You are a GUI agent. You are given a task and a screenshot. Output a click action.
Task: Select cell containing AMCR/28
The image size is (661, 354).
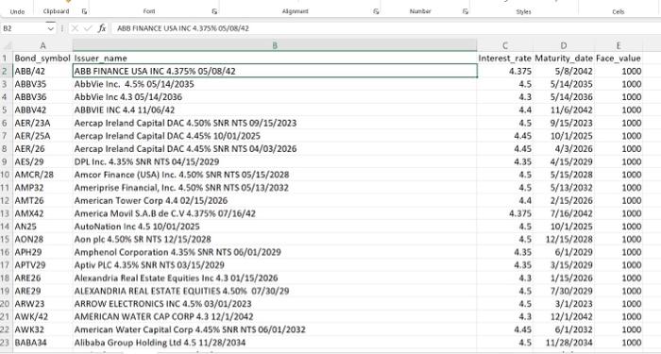[x=42, y=175]
